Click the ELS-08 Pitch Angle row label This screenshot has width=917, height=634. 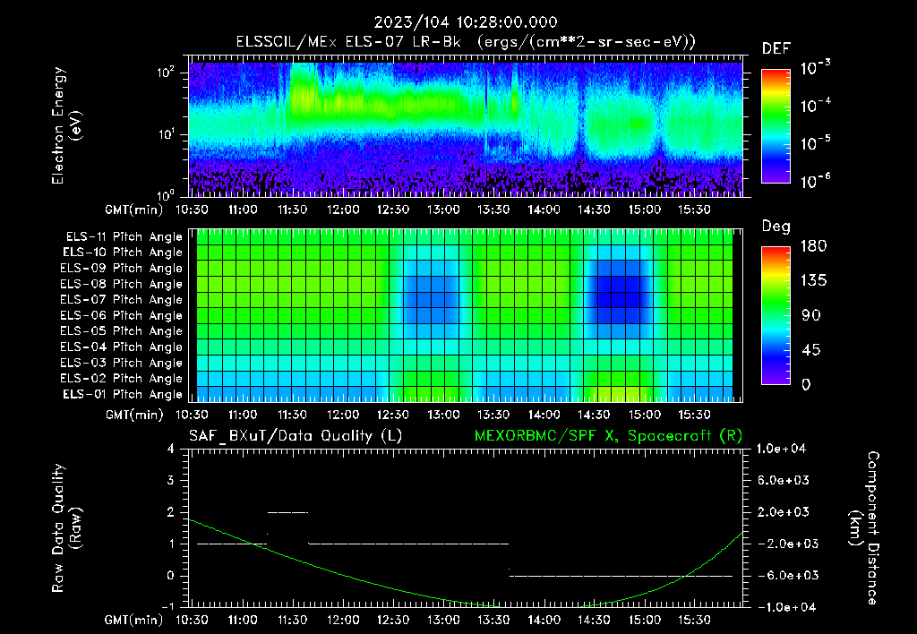pyautogui.click(x=122, y=284)
